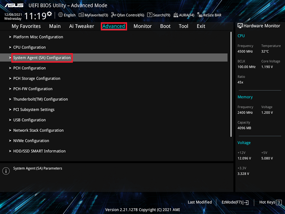Open the ReSize BAR option
This screenshot has height=214, width=285.
(x=209, y=15)
